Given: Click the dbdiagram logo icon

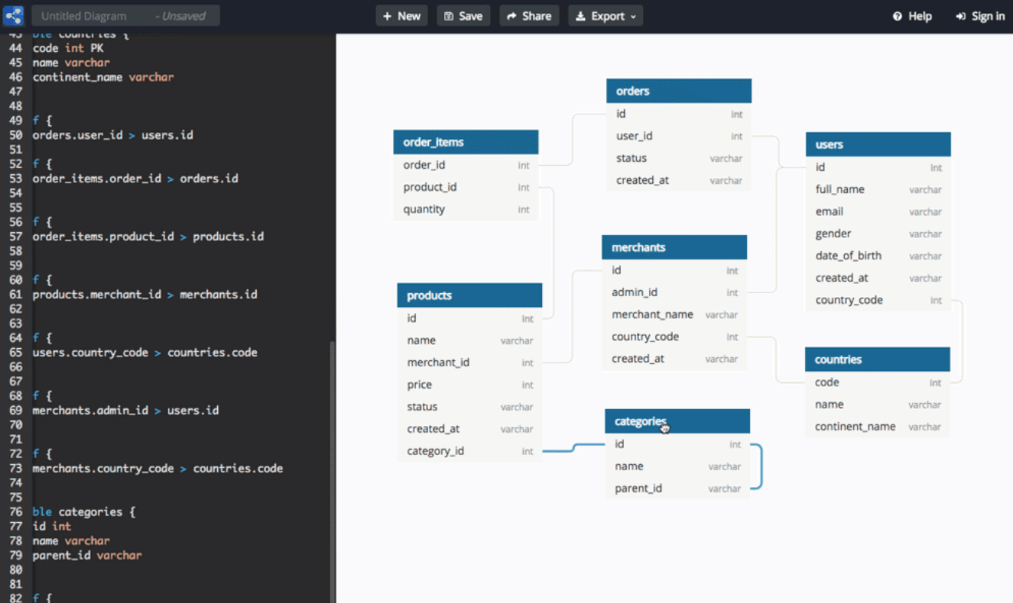Looking at the screenshot, I should pos(14,16).
